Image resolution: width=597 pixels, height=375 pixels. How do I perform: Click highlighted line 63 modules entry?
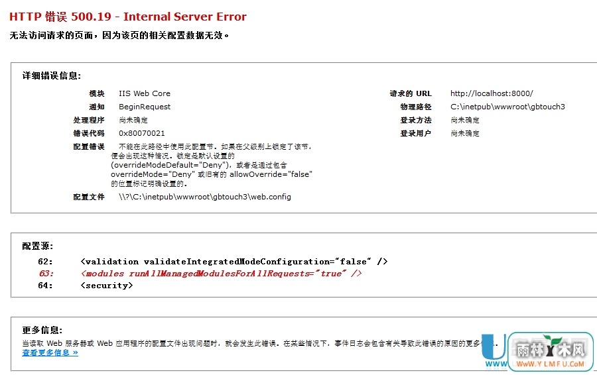pyautogui.click(x=221, y=274)
